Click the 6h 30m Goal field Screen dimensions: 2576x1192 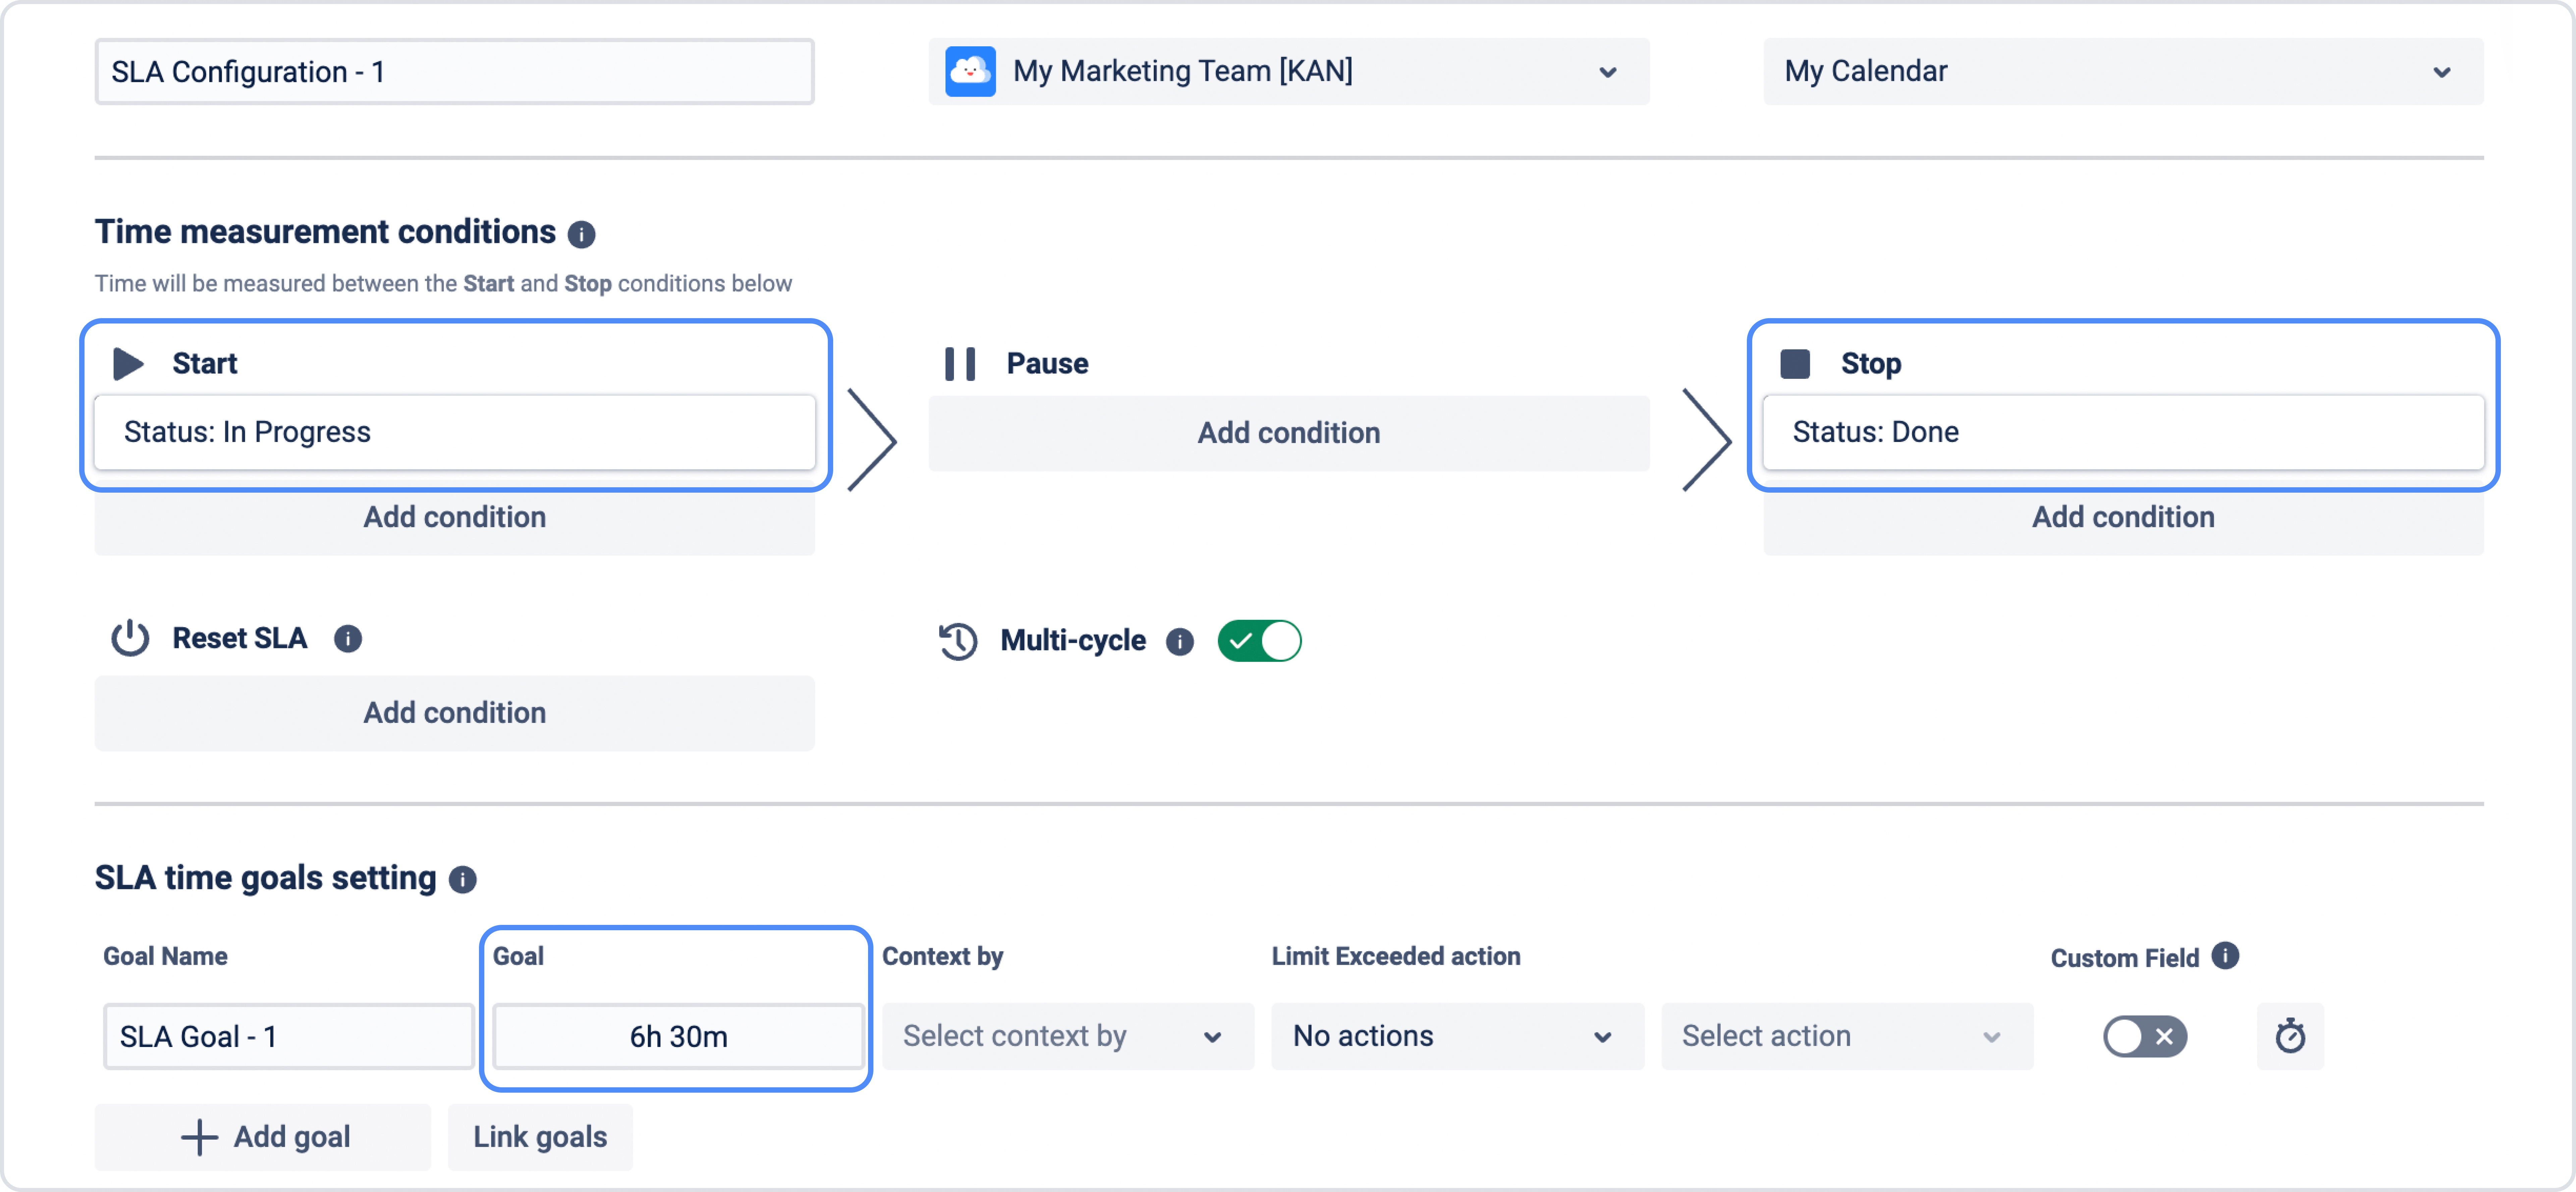(x=678, y=1036)
